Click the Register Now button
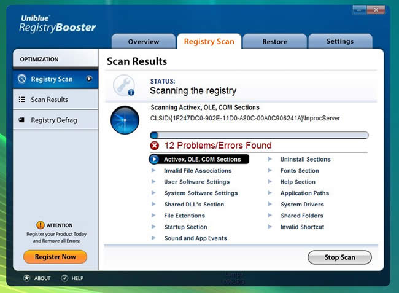This screenshot has height=293, width=399. 55,257
